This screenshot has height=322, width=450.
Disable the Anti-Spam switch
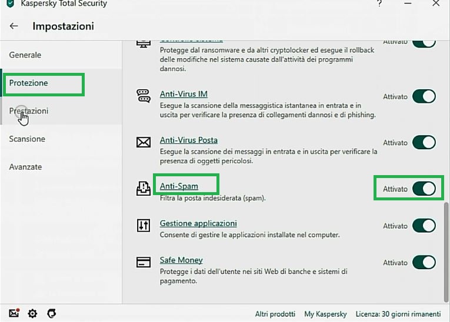coord(424,189)
